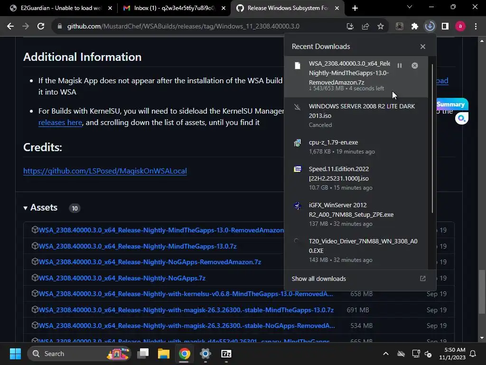Open cpu-z_1.79-en.exe download entry
486x365 pixels.
click(x=356, y=147)
